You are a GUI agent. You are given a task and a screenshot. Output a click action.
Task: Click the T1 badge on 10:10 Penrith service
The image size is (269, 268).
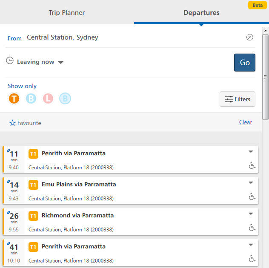tap(33, 247)
